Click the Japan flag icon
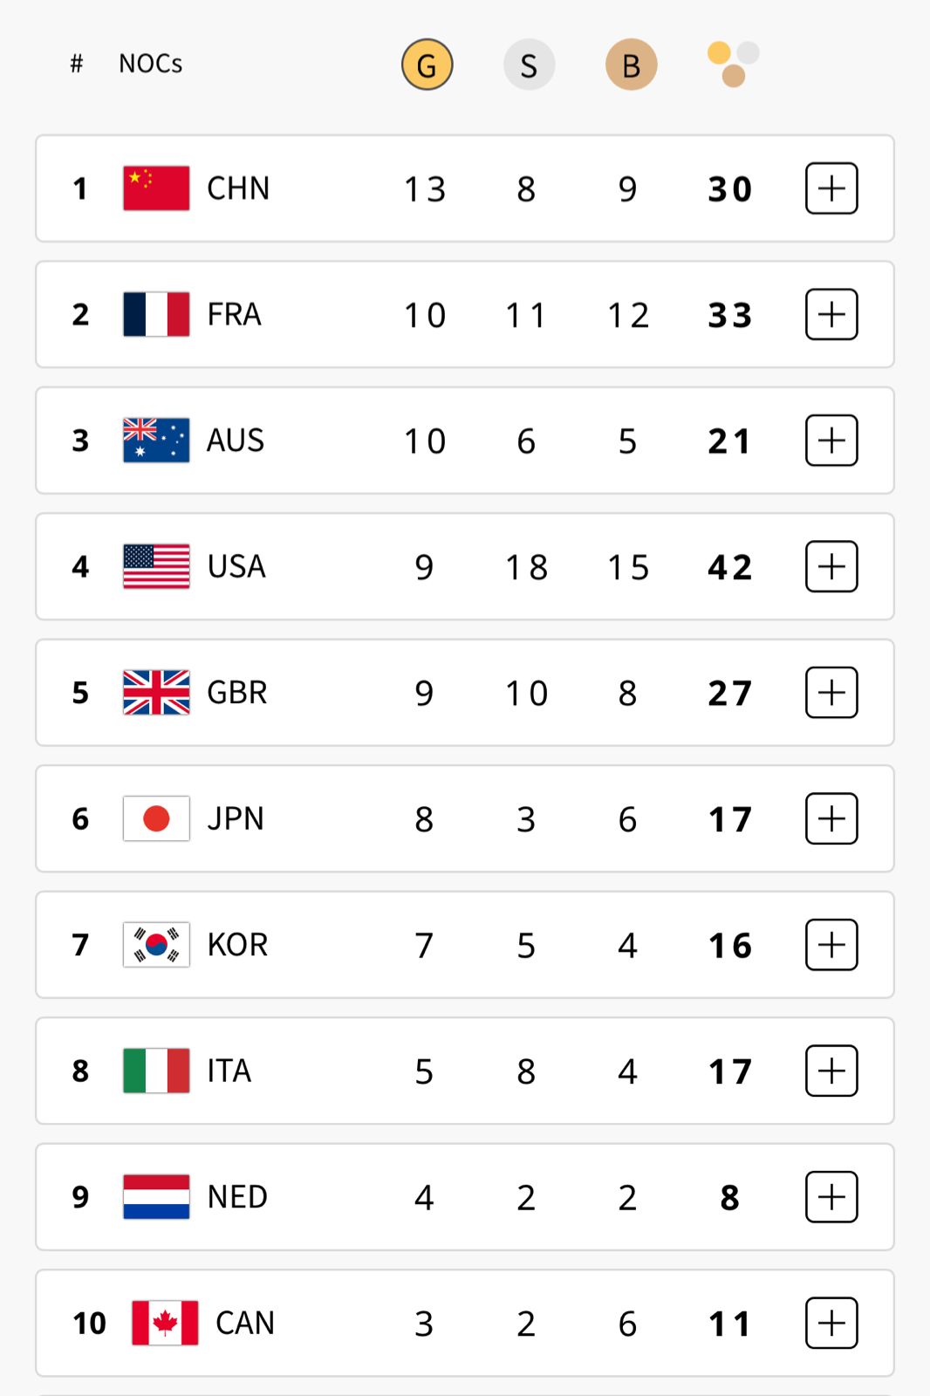The height and width of the screenshot is (1396, 930). click(156, 818)
